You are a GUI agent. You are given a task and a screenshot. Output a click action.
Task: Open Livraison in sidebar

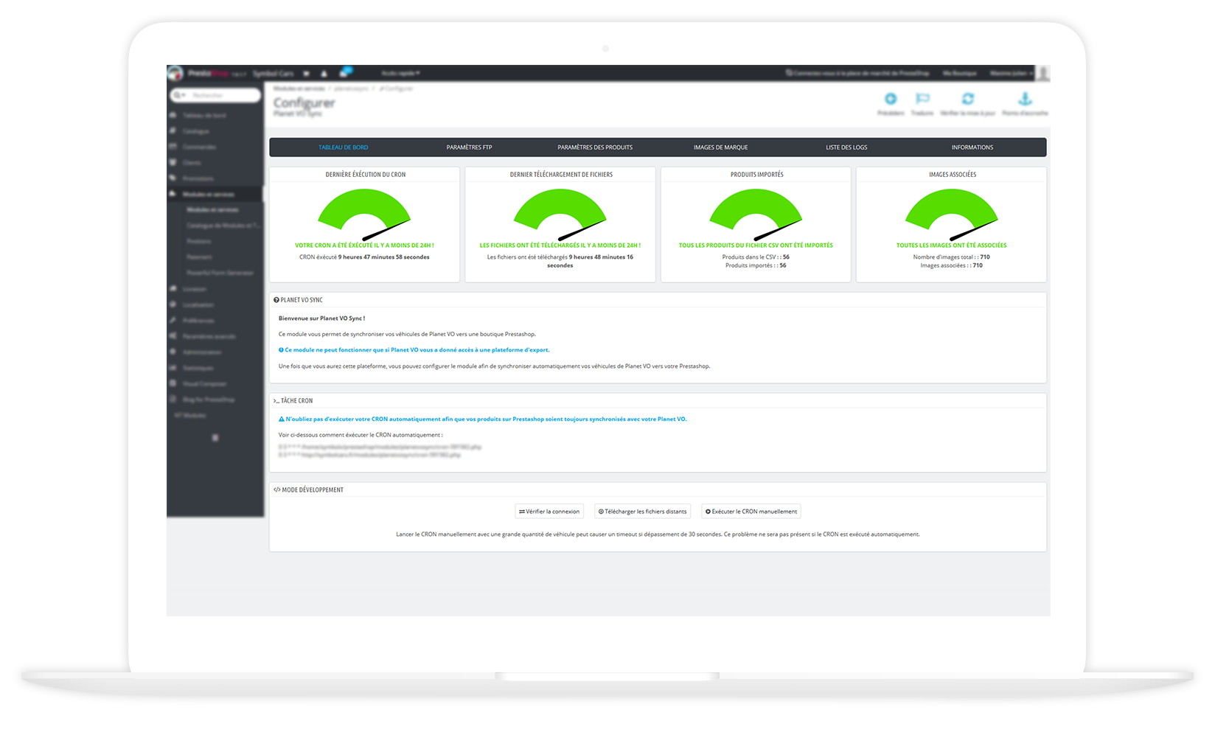195,289
